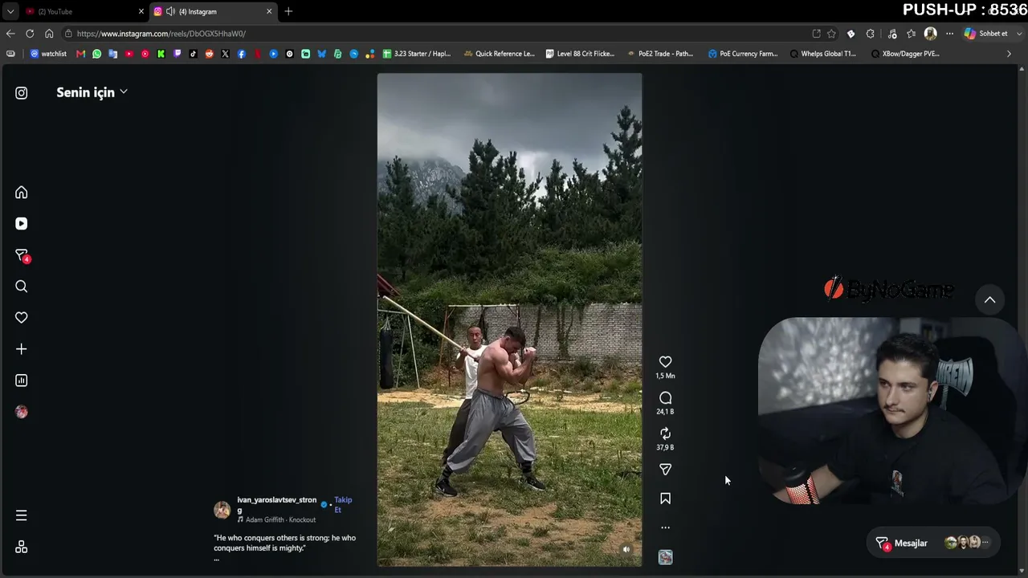
Task: Close the YouTube tab
Action: tap(141, 11)
